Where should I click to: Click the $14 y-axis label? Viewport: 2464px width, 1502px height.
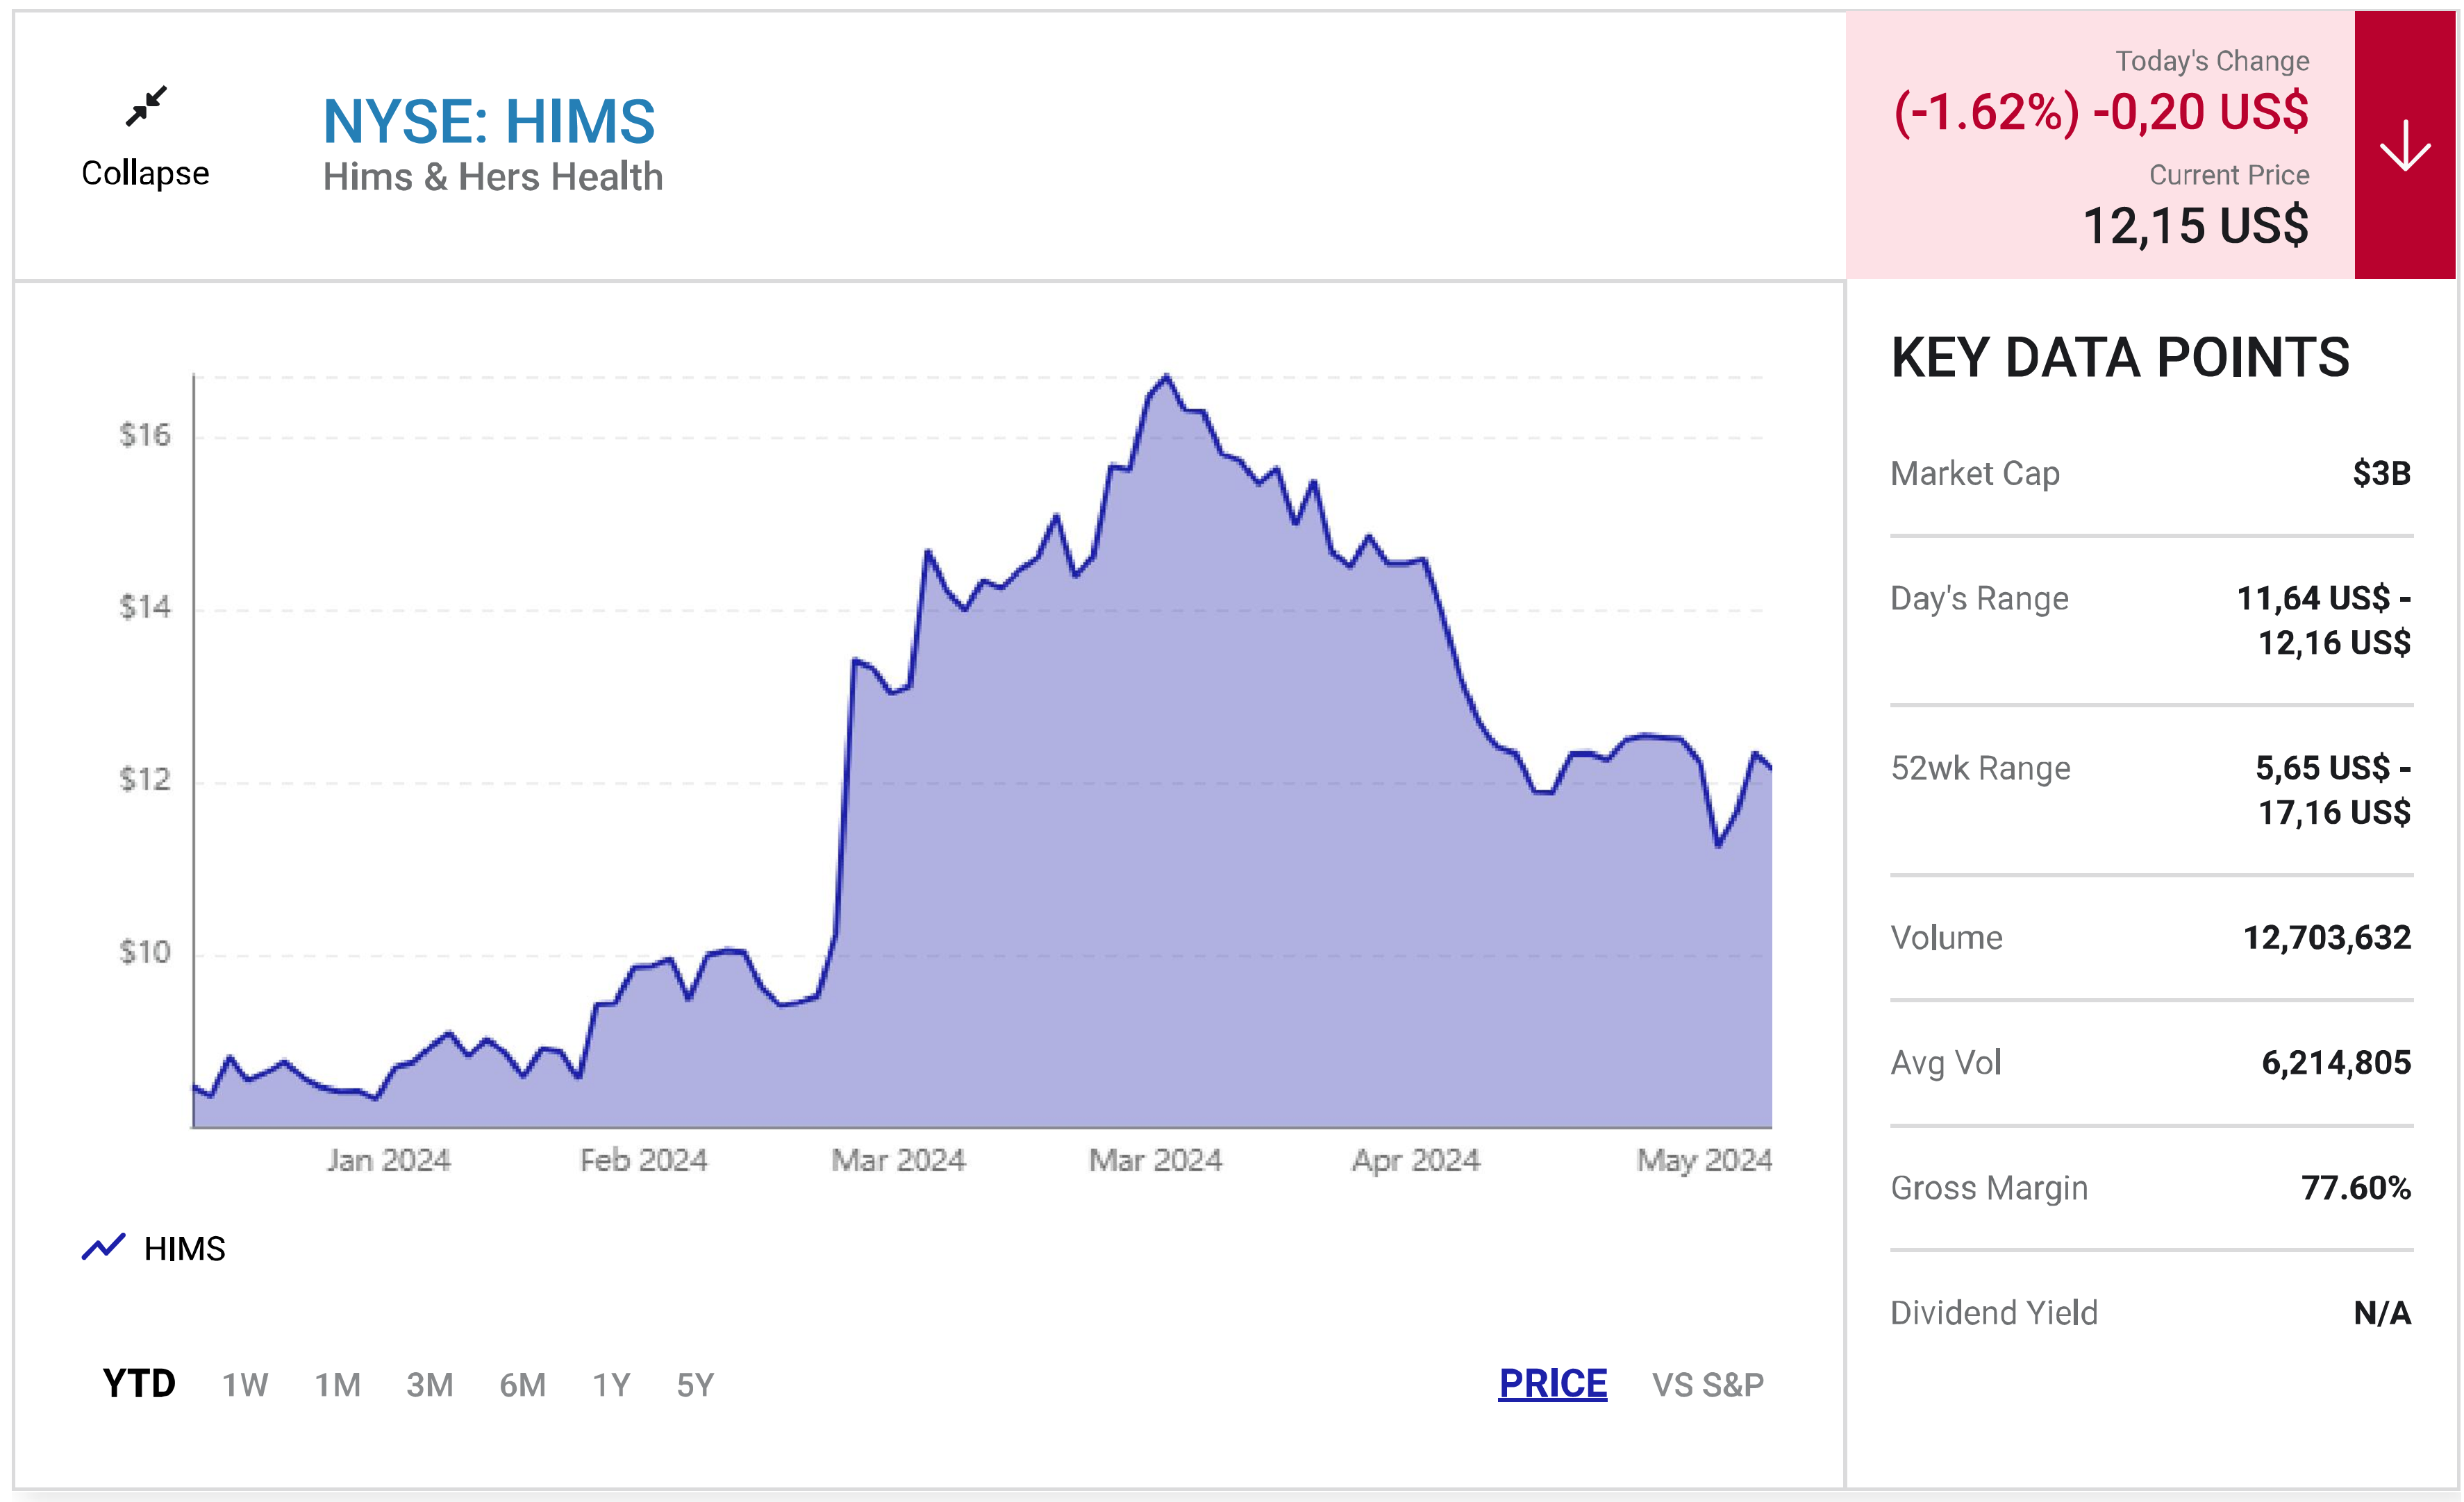[x=145, y=607]
